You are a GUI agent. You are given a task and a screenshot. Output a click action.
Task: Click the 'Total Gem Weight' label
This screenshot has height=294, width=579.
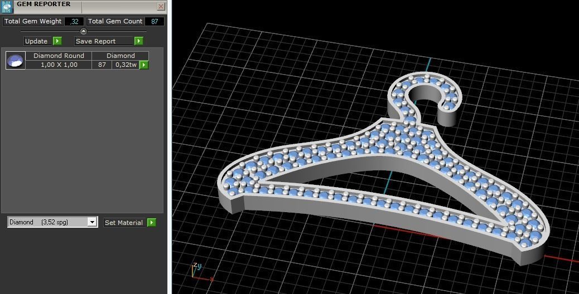coord(33,21)
